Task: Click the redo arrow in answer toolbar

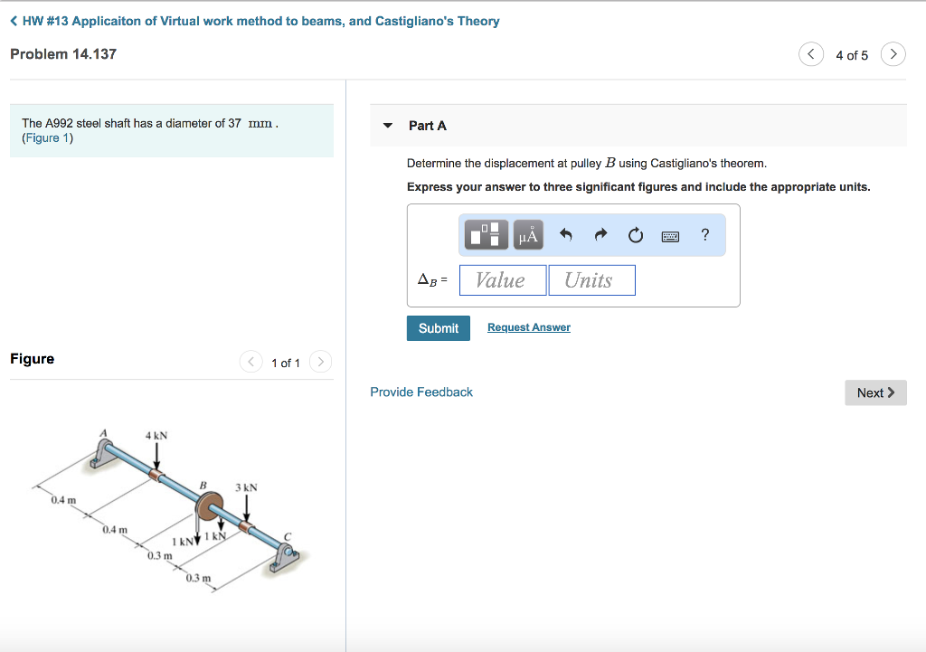Action: click(600, 235)
